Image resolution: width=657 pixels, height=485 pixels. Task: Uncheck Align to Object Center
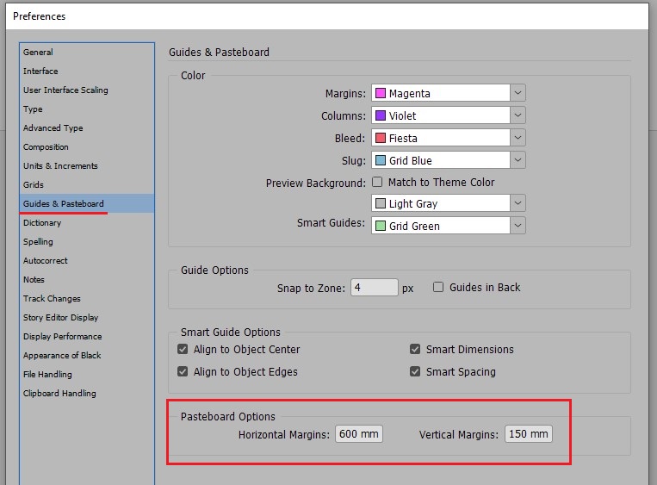(x=183, y=350)
